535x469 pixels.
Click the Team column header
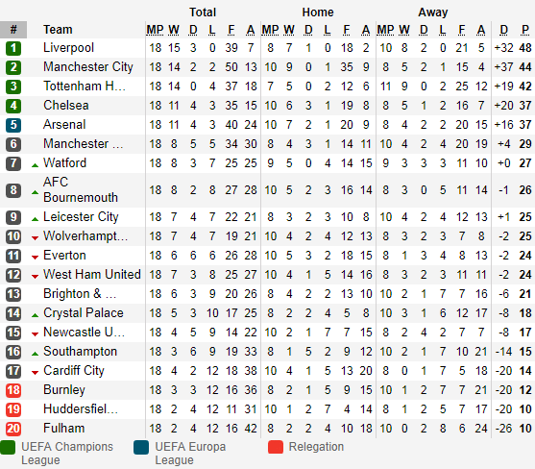click(58, 30)
